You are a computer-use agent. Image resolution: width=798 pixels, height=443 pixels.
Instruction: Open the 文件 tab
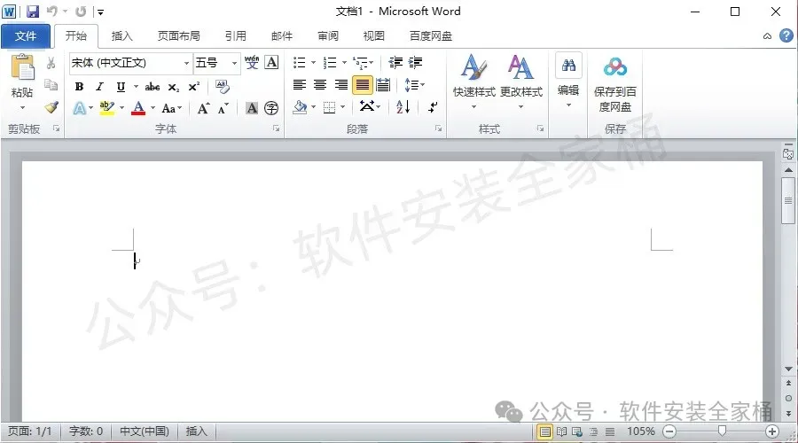click(26, 36)
